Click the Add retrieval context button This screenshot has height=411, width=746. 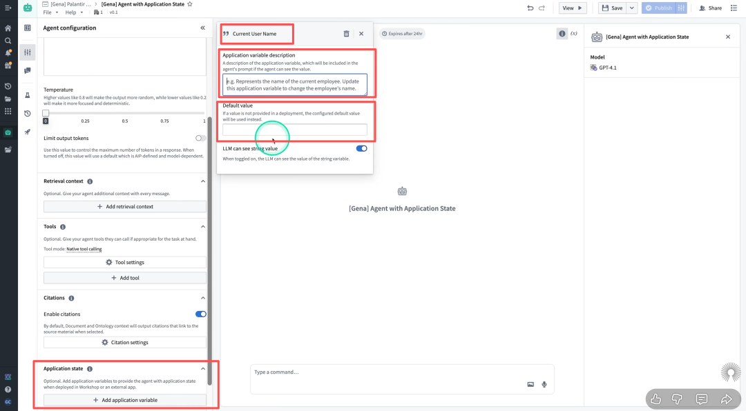pyautogui.click(x=125, y=207)
